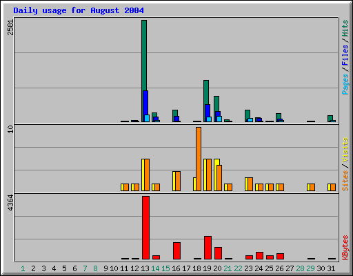Click the tallest red KBytes bar on day 13
The width and height of the screenshot is (353, 276).
[145, 228]
